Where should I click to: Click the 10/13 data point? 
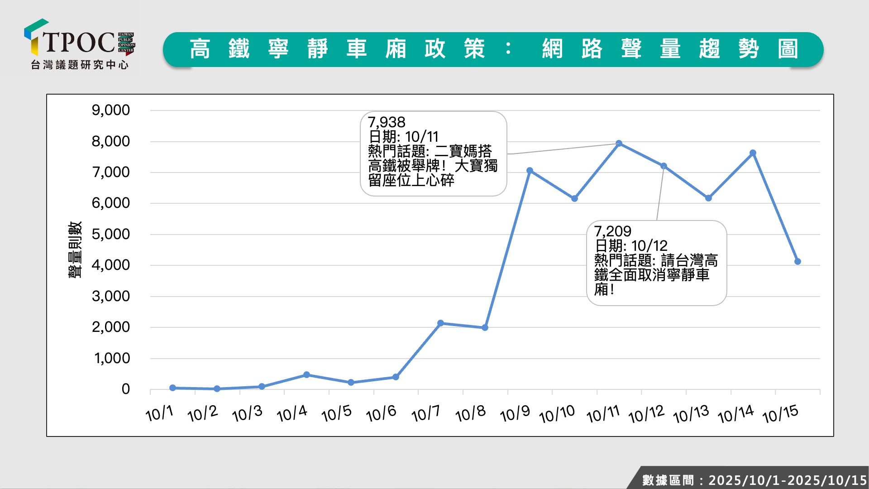(708, 198)
